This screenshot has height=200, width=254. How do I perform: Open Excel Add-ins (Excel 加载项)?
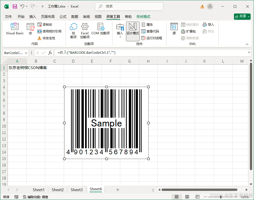tap(85, 30)
